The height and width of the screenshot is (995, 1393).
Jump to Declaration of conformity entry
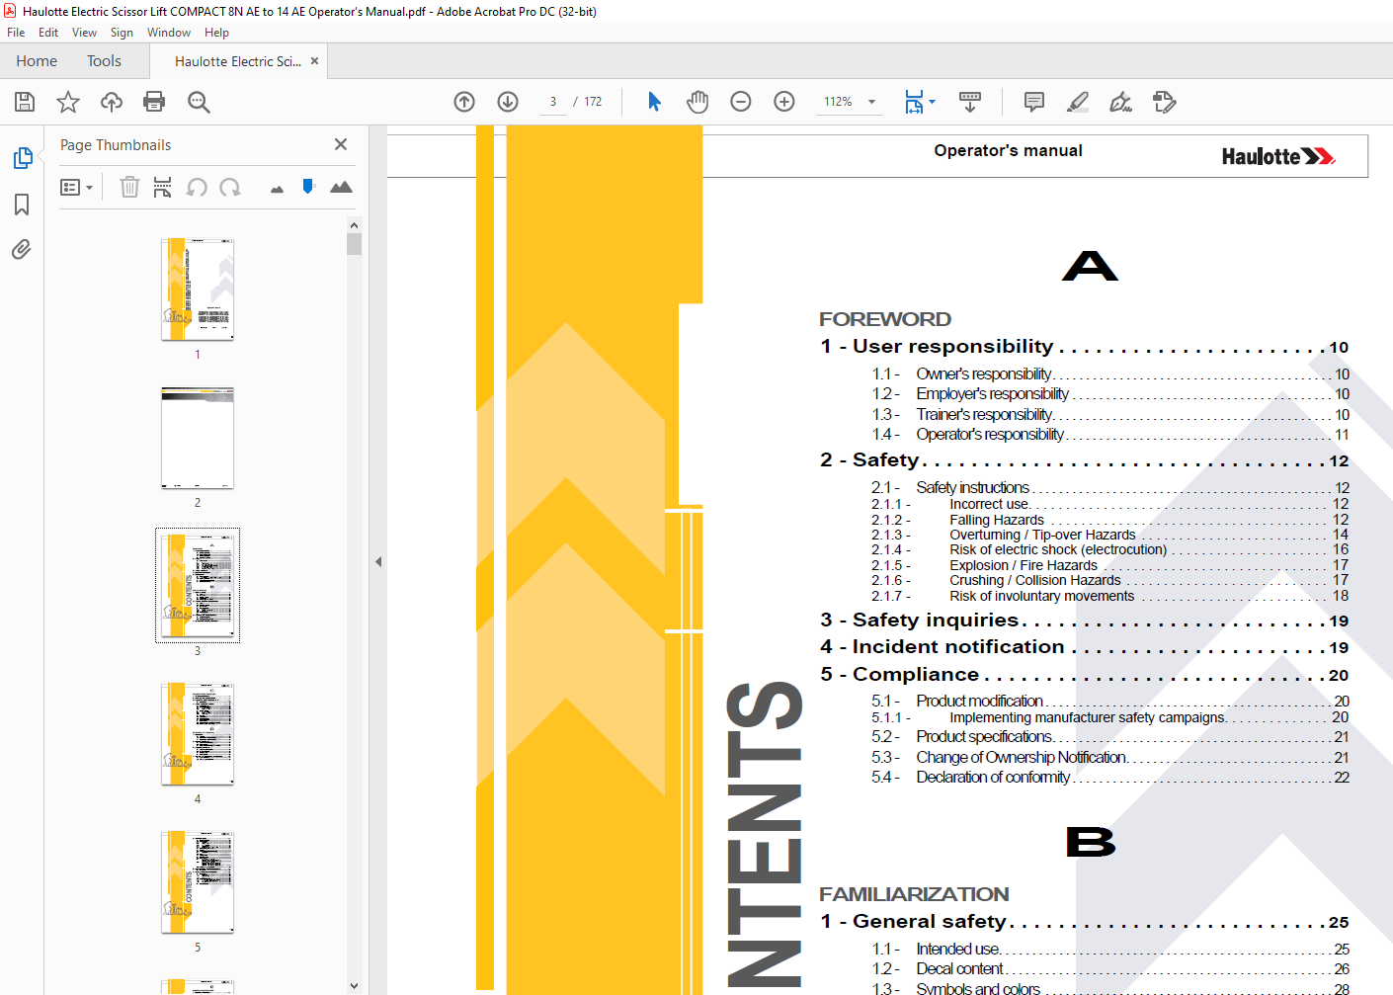point(1110,778)
